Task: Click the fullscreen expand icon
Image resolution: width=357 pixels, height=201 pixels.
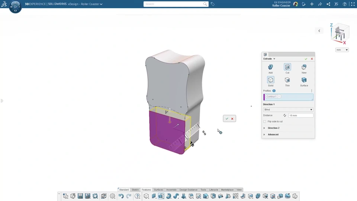Action: (x=353, y=4)
